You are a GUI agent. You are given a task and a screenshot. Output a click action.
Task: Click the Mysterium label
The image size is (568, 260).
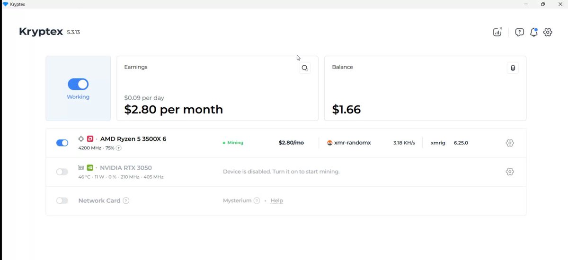pyautogui.click(x=237, y=200)
